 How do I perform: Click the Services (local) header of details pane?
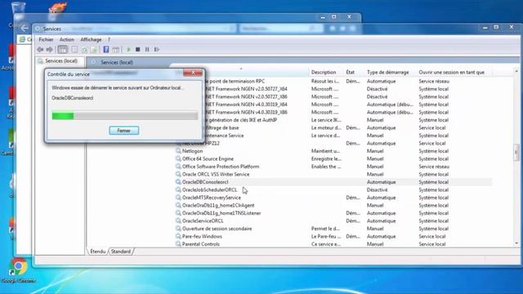tap(117, 62)
